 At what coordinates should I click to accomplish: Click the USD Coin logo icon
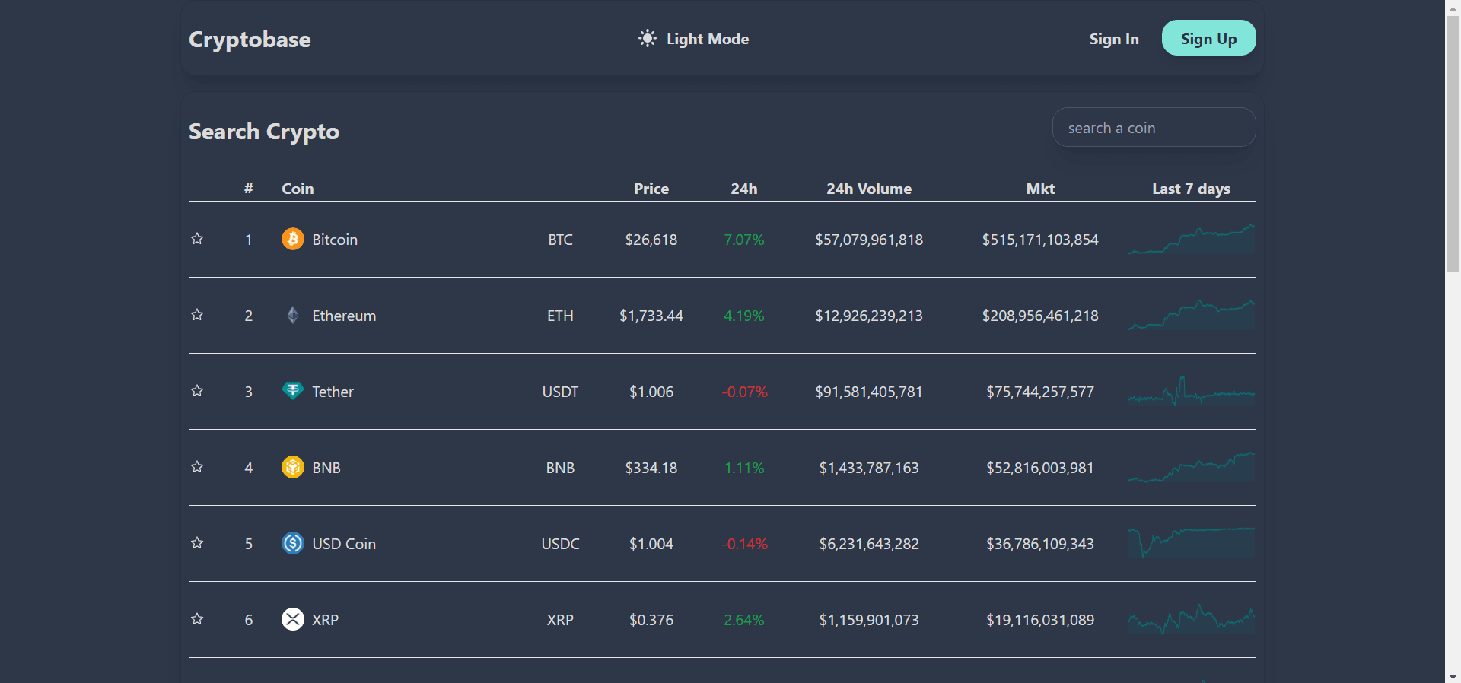pyautogui.click(x=293, y=543)
